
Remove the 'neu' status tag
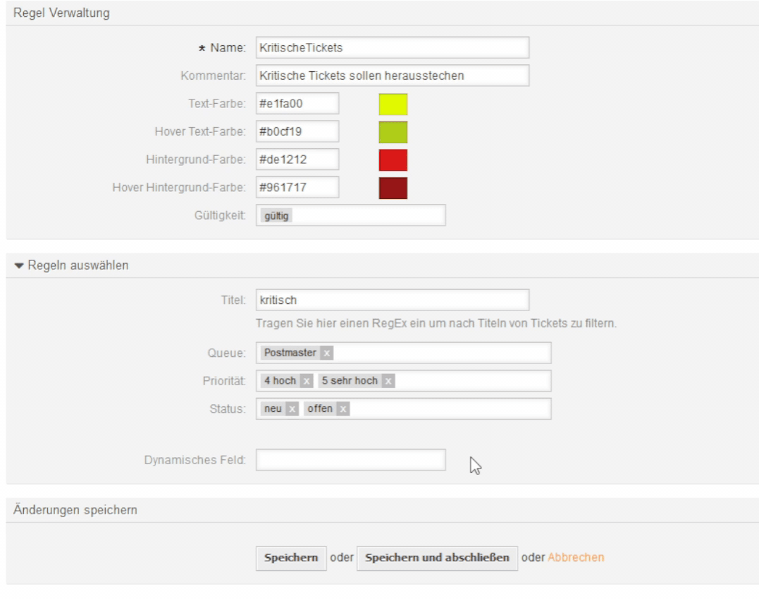pos(292,409)
